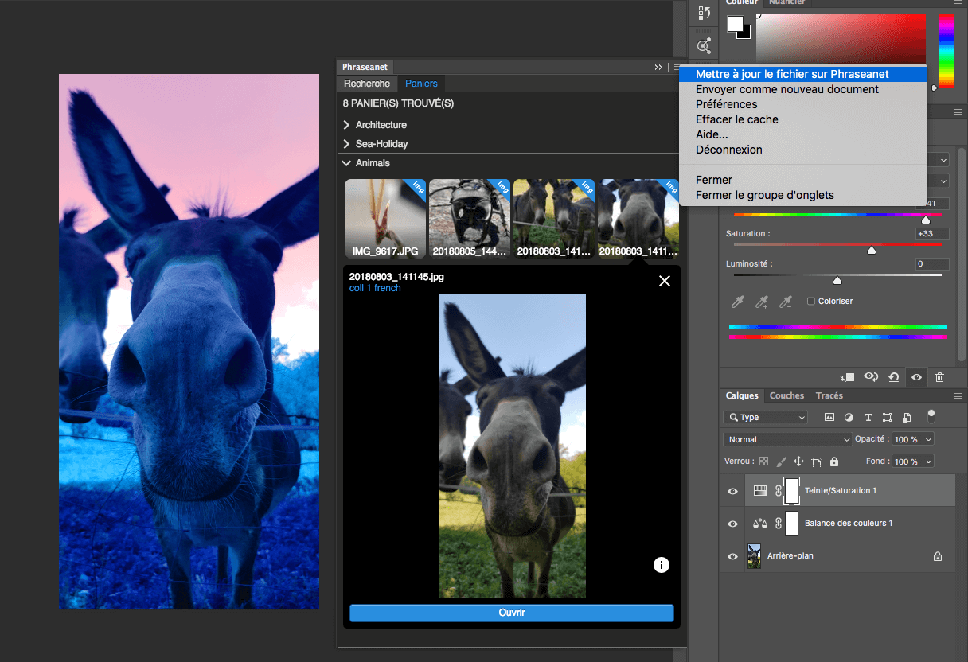Click the lock all padlock icon

click(833, 461)
